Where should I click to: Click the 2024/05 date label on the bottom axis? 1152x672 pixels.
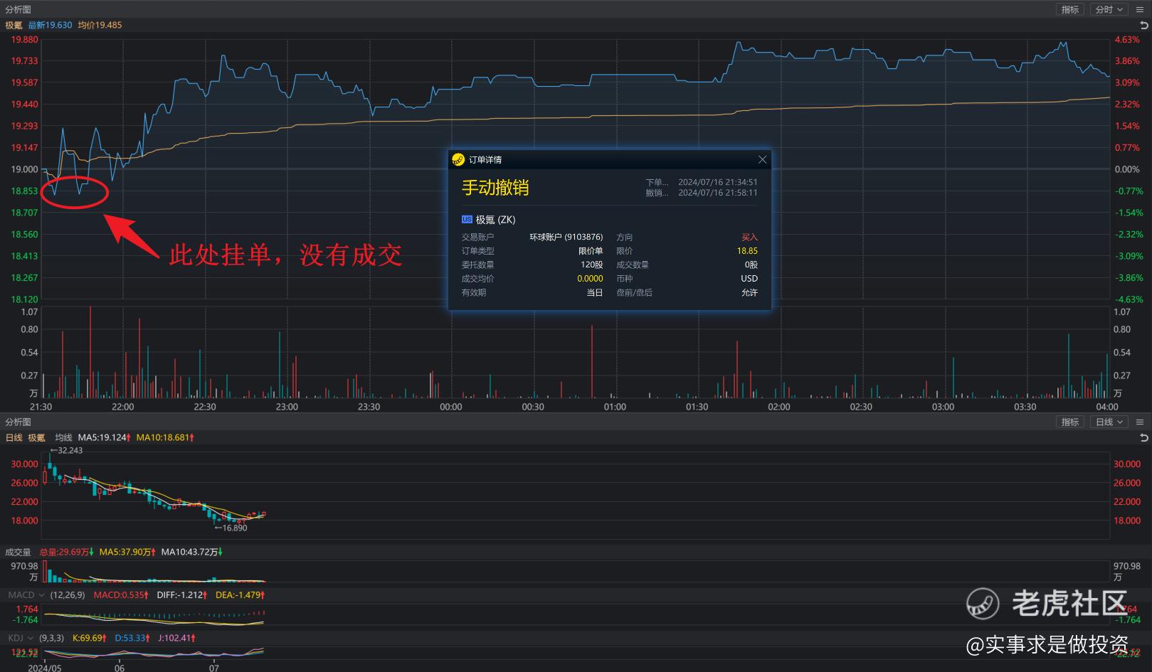[x=44, y=668]
